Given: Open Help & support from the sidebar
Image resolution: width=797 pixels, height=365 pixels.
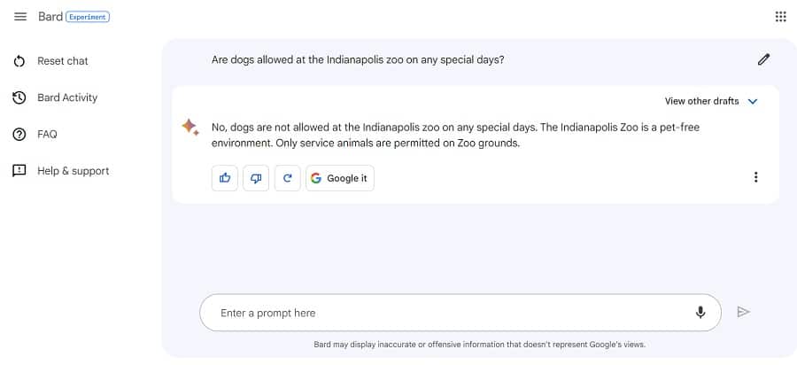Looking at the screenshot, I should pyautogui.click(x=74, y=171).
